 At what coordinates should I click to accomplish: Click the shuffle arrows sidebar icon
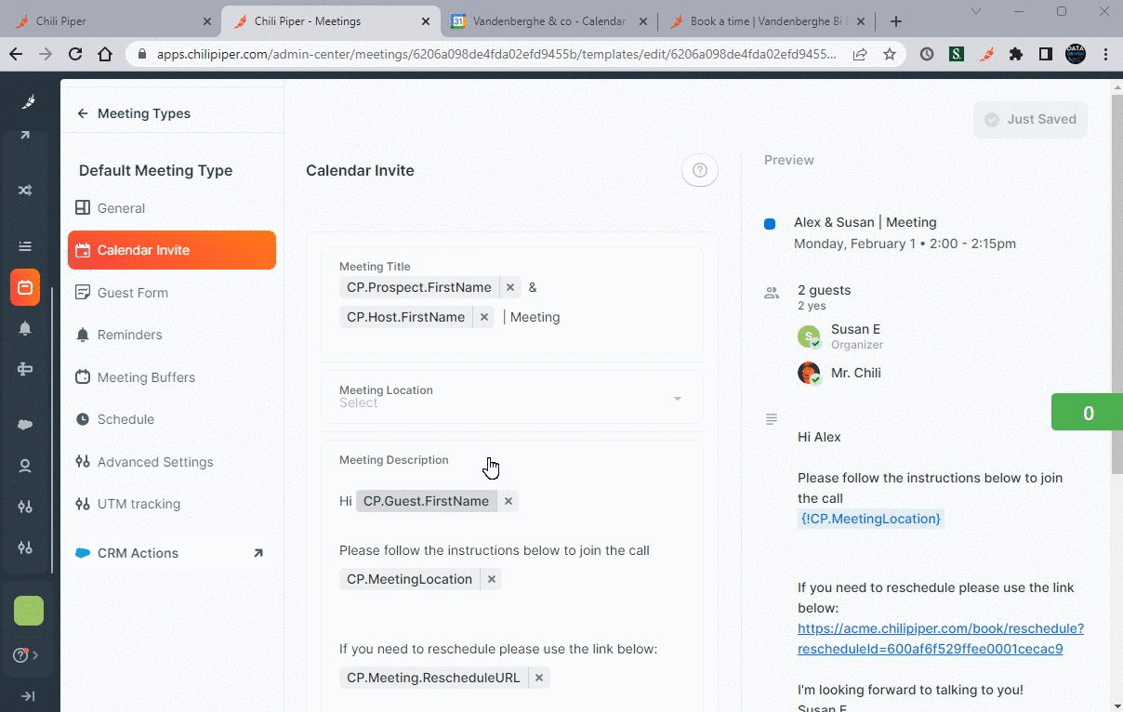pos(25,191)
